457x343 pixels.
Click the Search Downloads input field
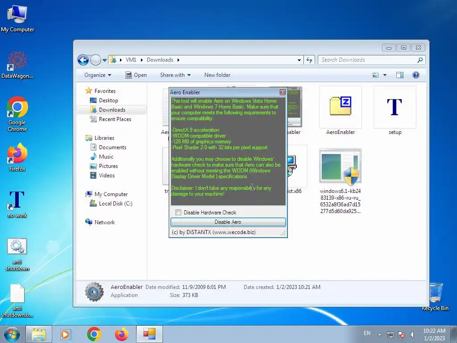click(368, 60)
